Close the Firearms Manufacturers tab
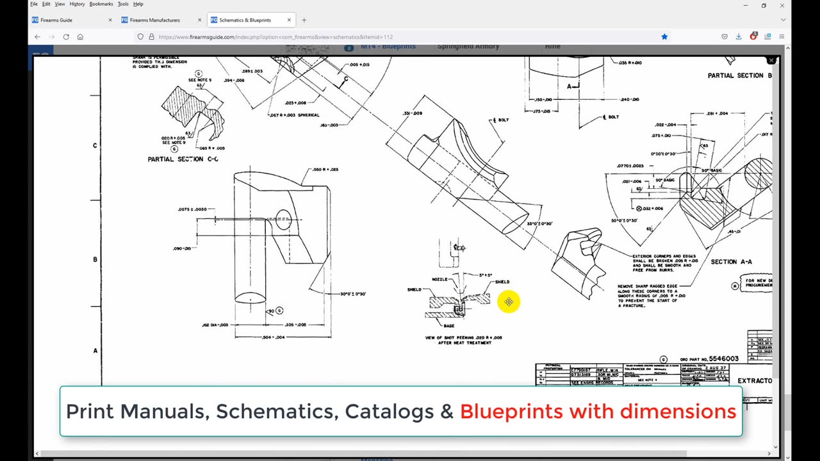The height and width of the screenshot is (461, 820). point(199,20)
